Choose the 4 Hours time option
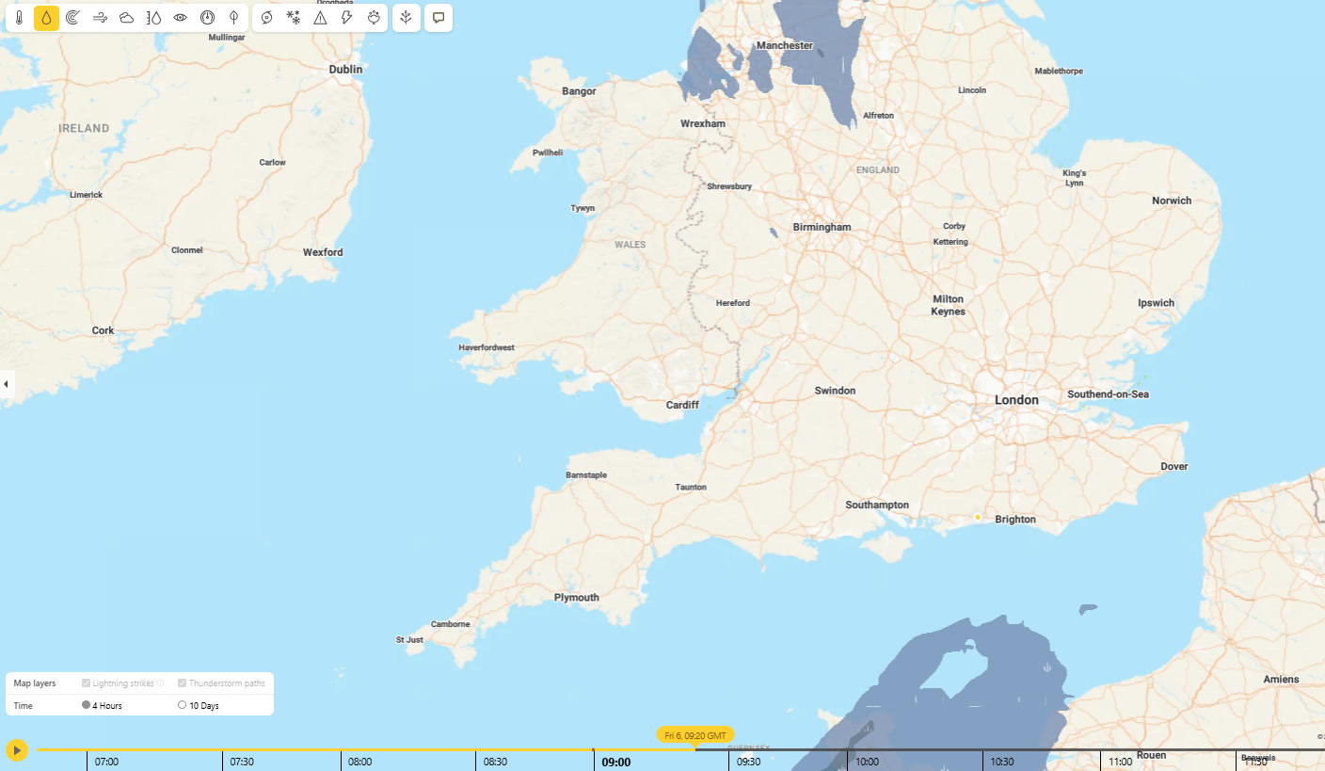This screenshot has width=1325, height=771. 87,705
